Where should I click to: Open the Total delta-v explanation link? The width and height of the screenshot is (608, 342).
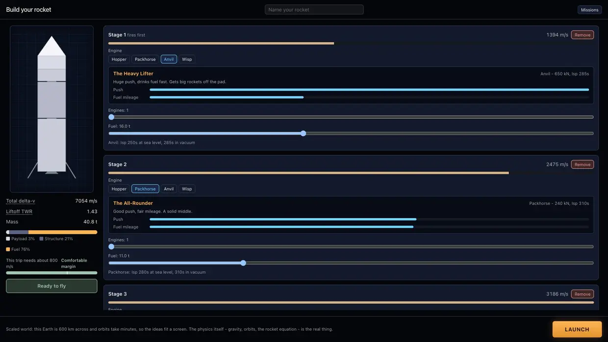[21, 201]
